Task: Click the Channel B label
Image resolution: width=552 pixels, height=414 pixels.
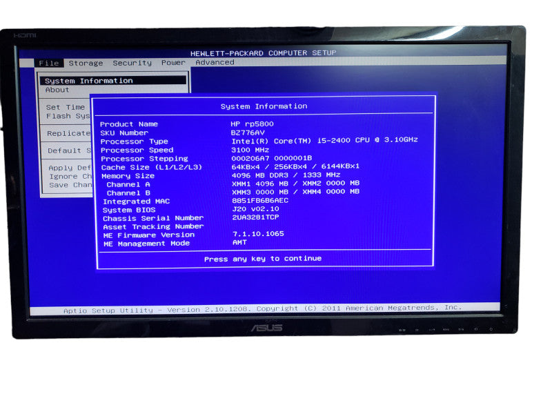Action: tap(128, 193)
